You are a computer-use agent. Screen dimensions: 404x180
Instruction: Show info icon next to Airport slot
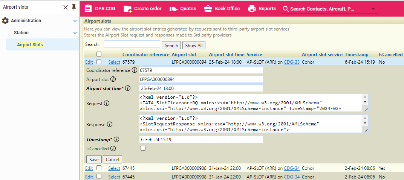click(113, 79)
